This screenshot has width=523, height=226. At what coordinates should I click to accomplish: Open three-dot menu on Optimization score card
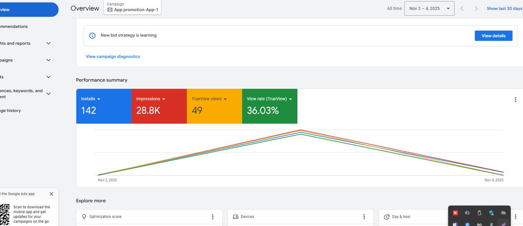coord(213,216)
